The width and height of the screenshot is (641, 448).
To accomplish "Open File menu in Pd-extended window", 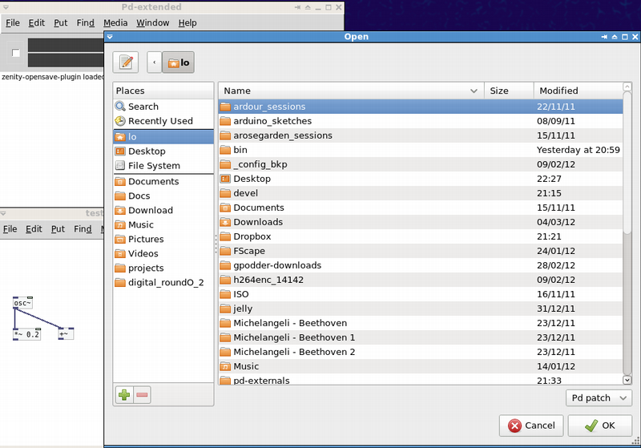I will coord(13,23).
